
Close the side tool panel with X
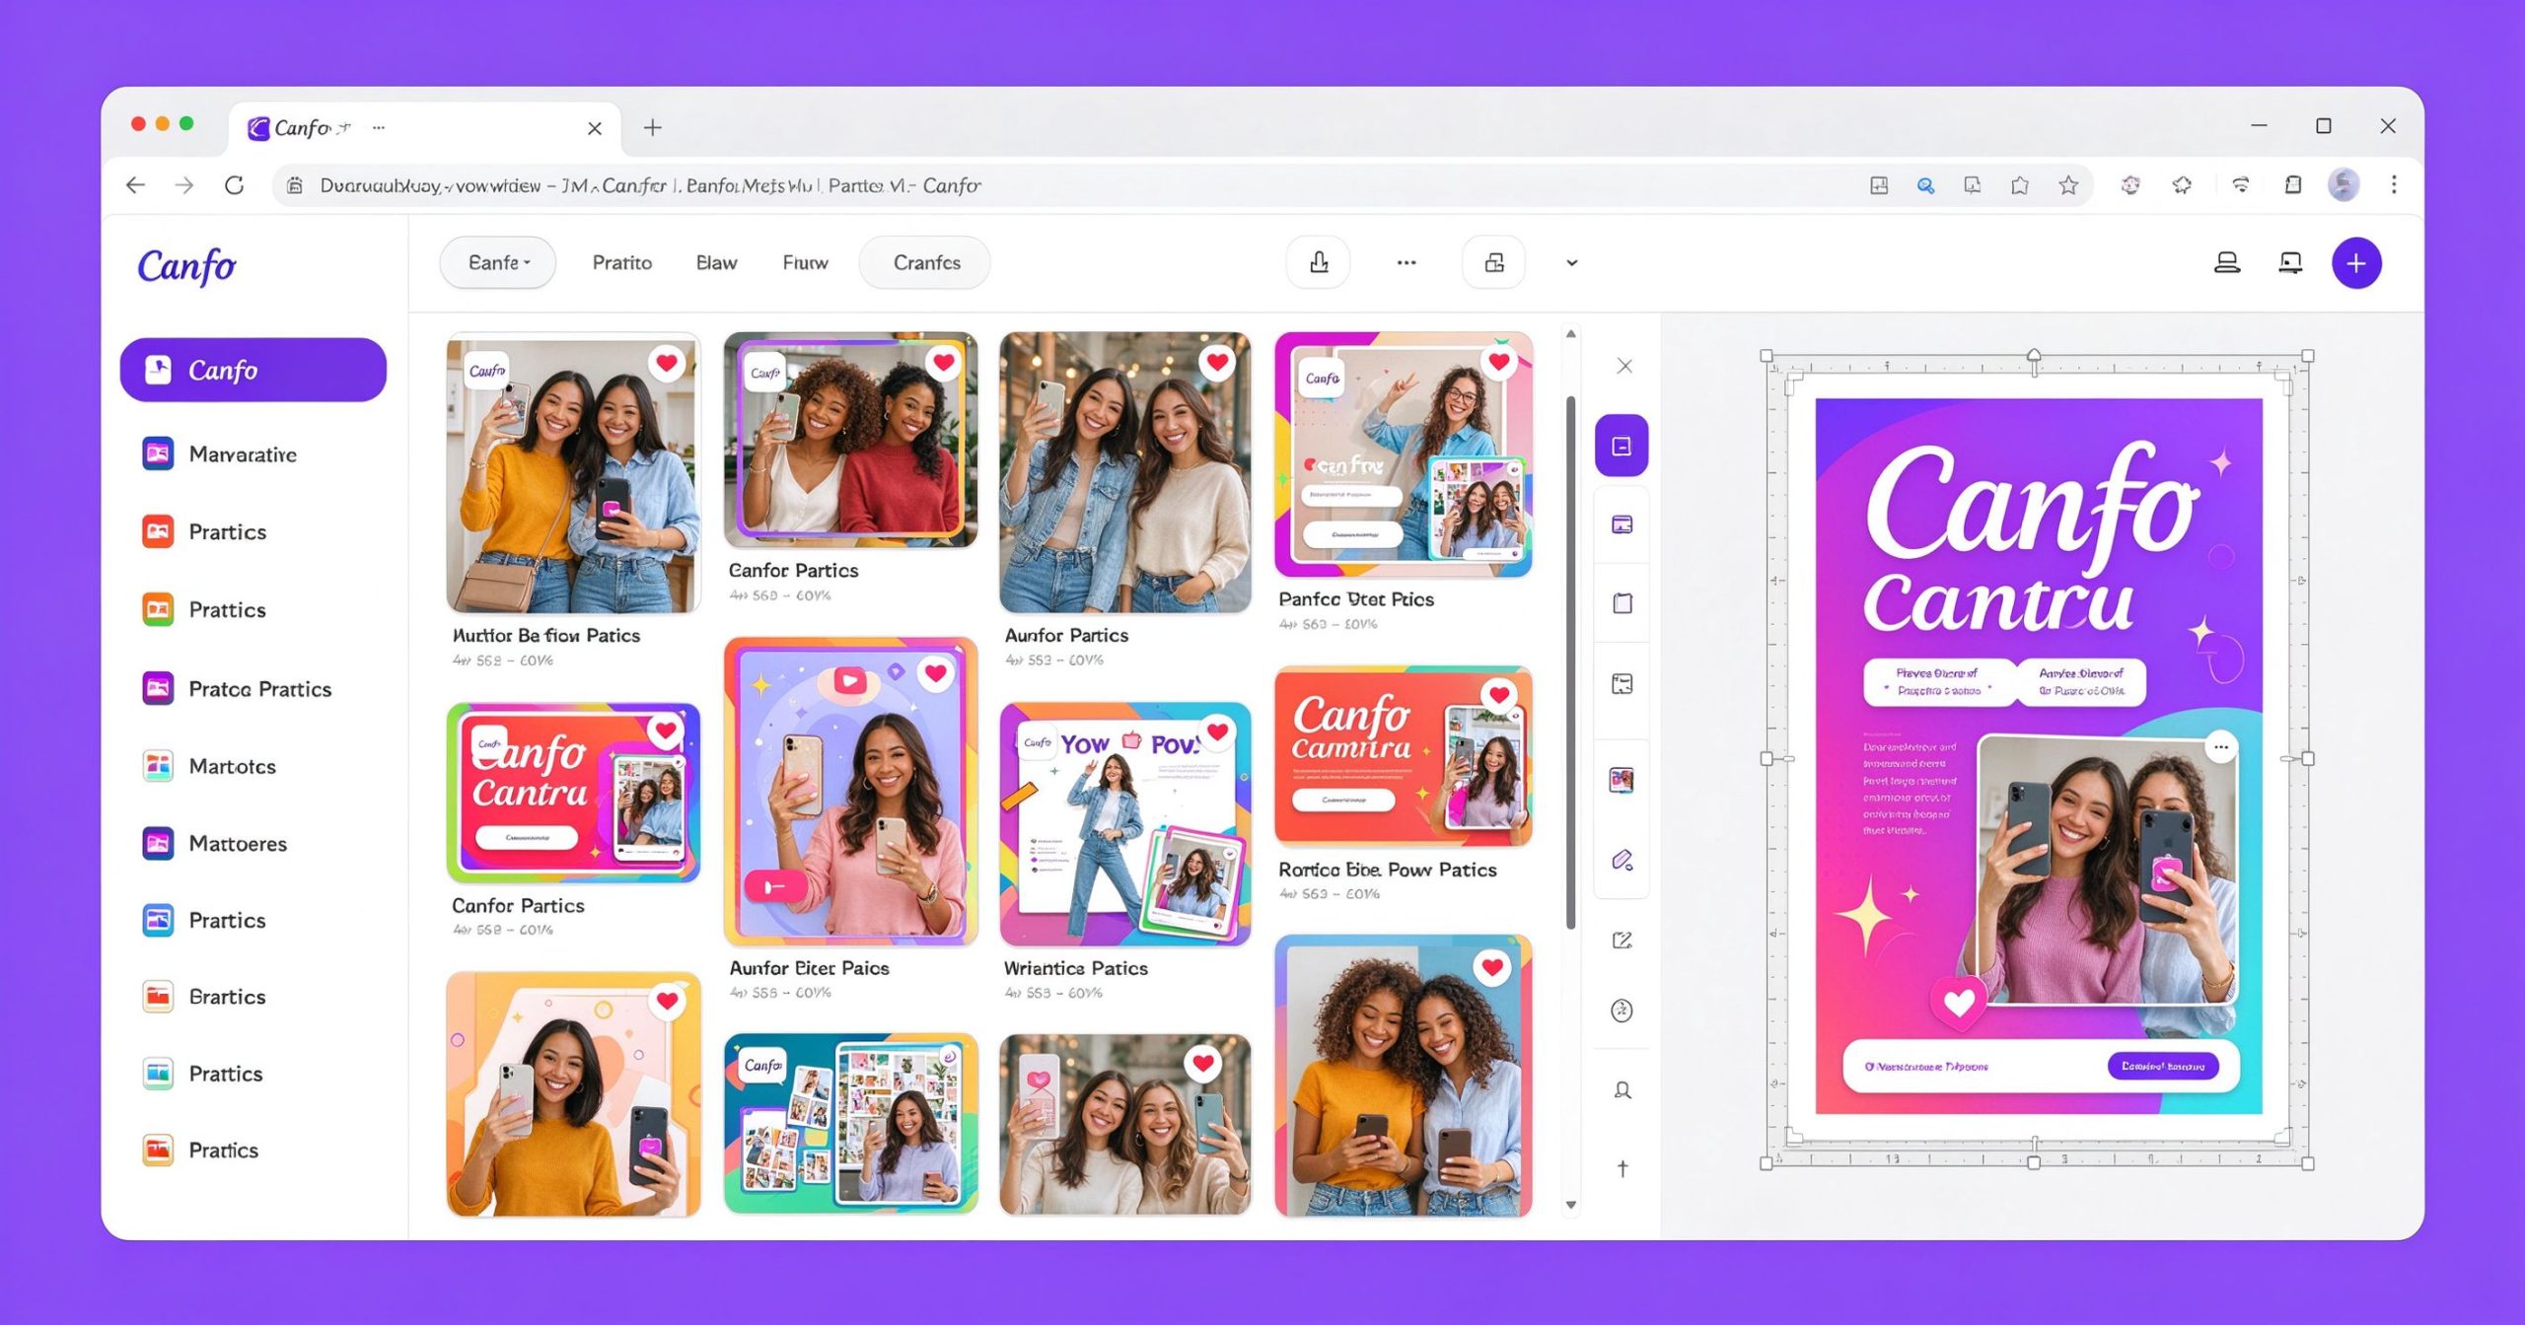1624,366
